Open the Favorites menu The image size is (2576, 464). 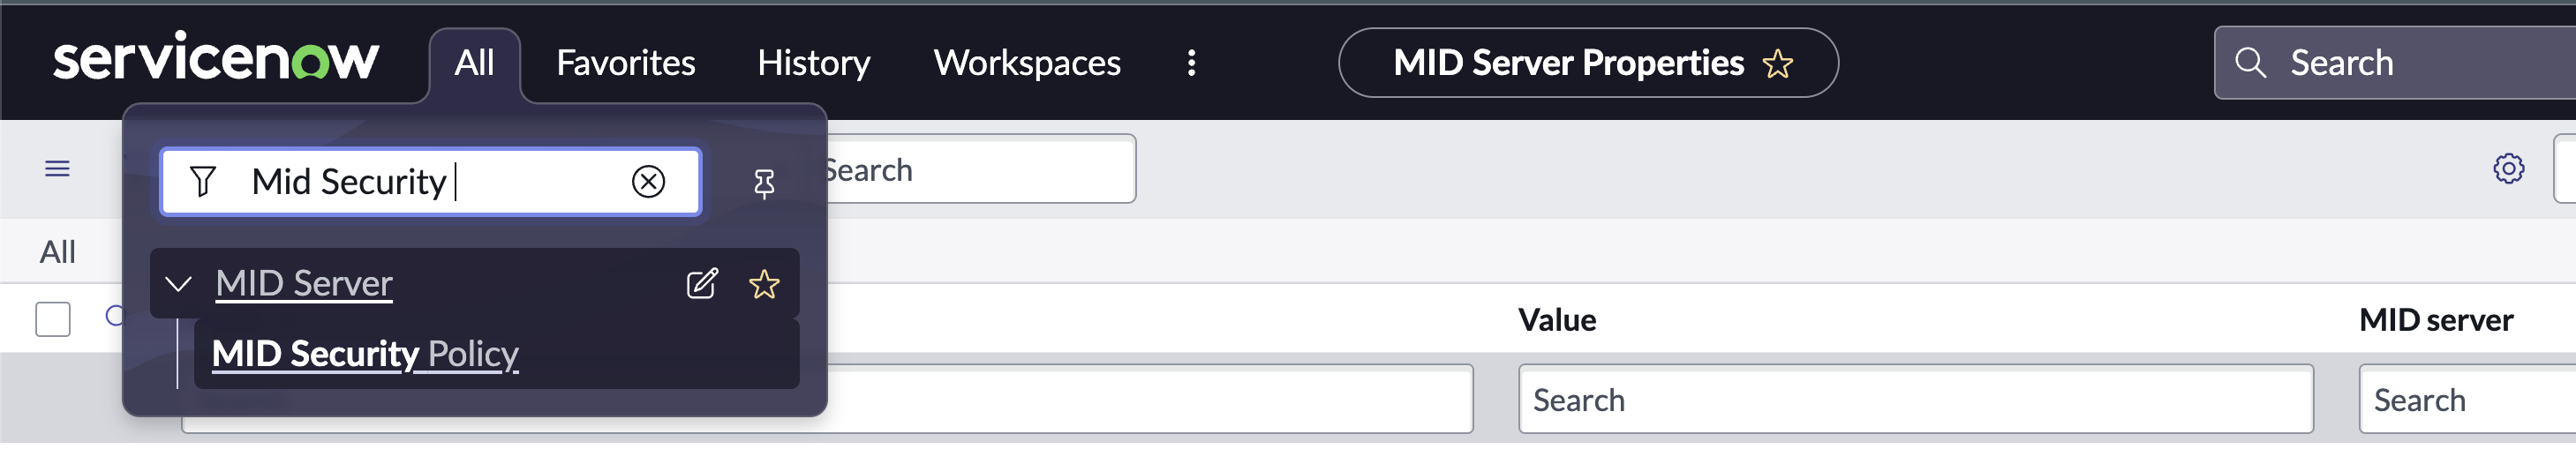(625, 63)
